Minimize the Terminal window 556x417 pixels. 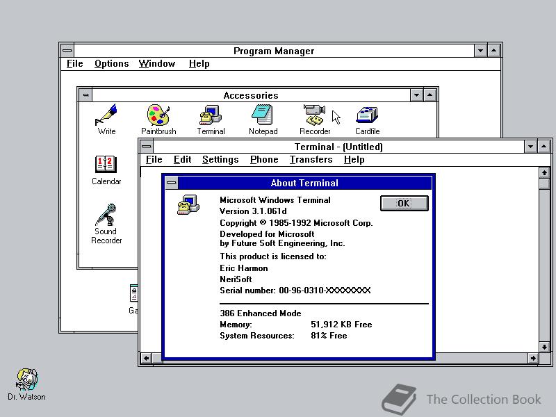(x=530, y=147)
